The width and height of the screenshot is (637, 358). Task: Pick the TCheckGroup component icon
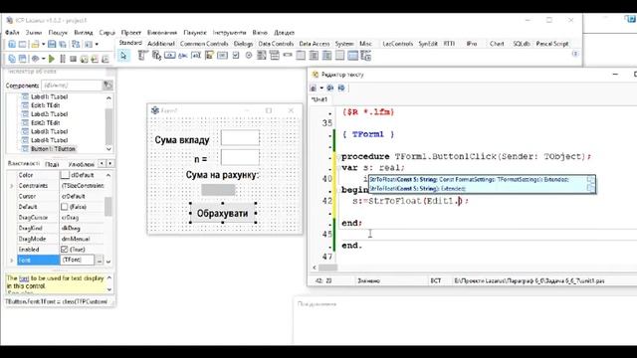(326, 56)
